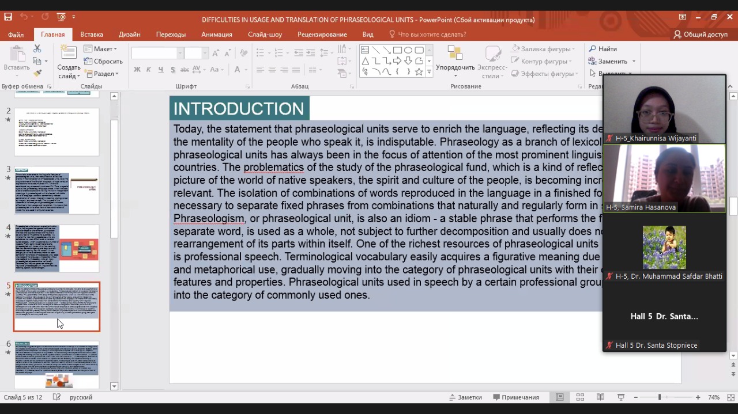Select the oval shape in shapes gallery
This screenshot has height=414, width=738.
coord(408,50)
